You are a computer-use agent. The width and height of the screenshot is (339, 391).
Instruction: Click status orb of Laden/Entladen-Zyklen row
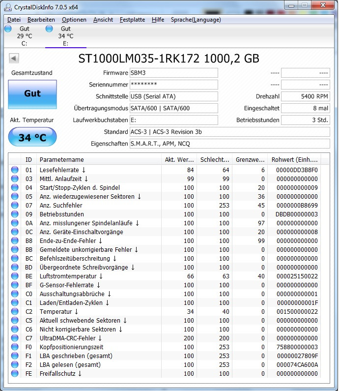point(15,303)
